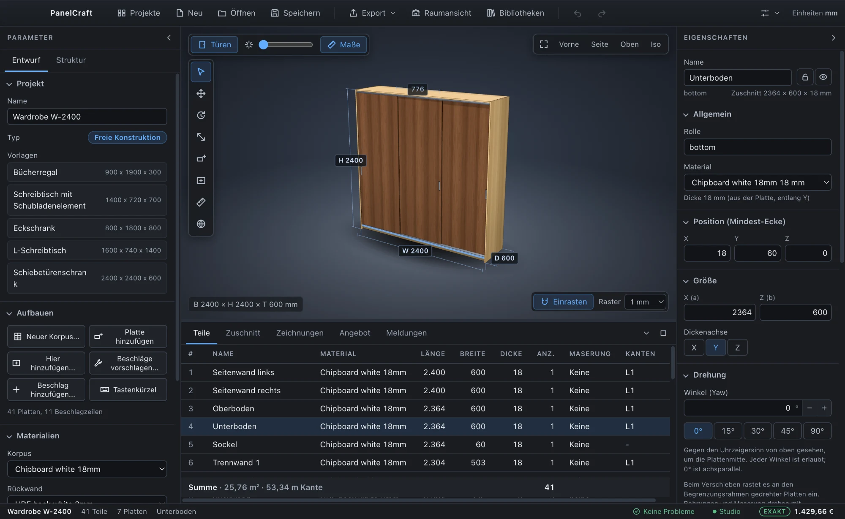Viewport: 845px width, 519px height.
Task: Activate the move tool in viewport toolbar
Action: point(201,93)
